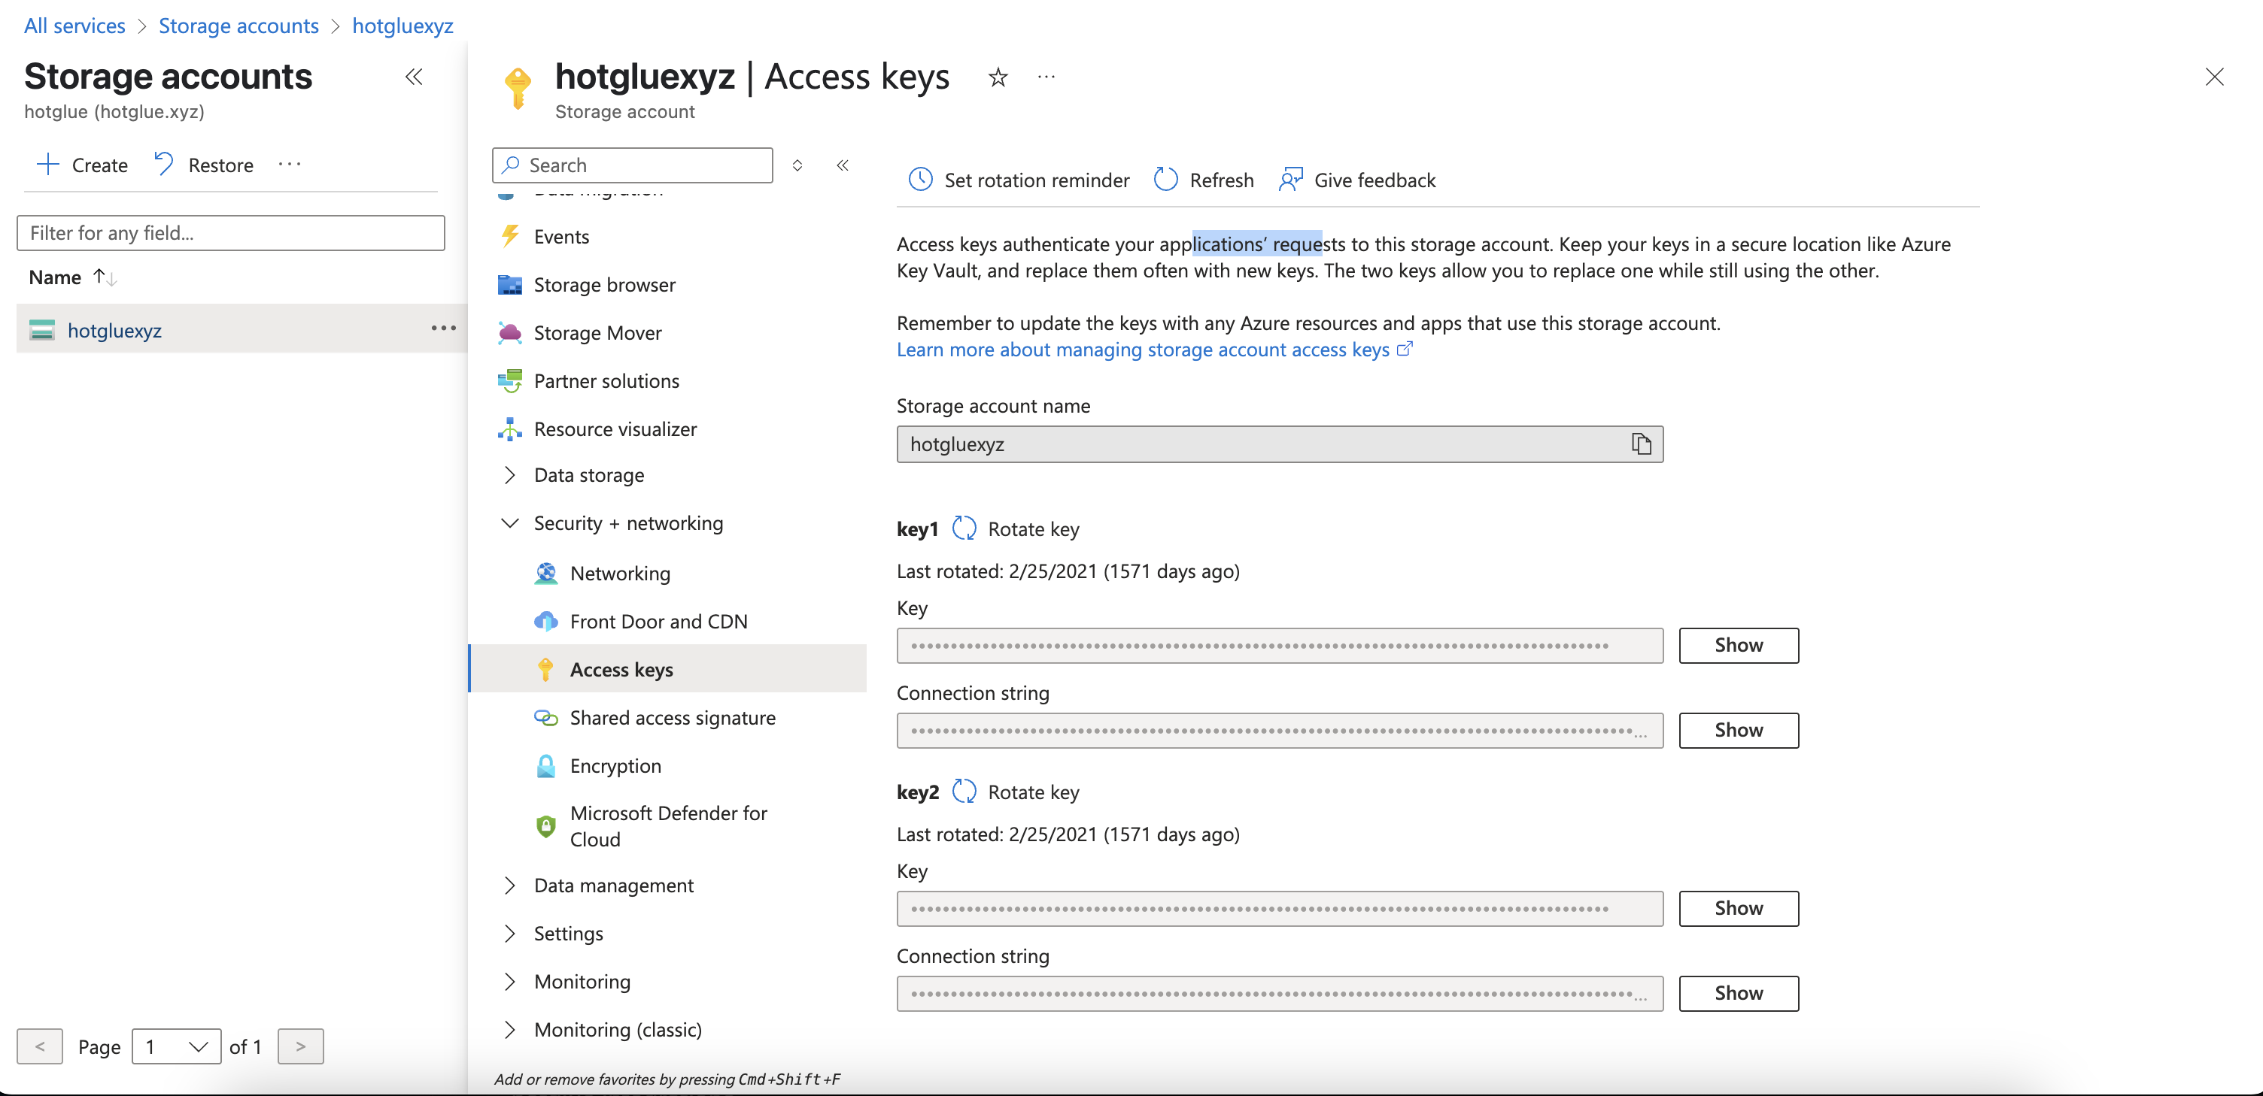Open Learn more about managing keys link
The width and height of the screenshot is (2263, 1096).
coord(1153,350)
